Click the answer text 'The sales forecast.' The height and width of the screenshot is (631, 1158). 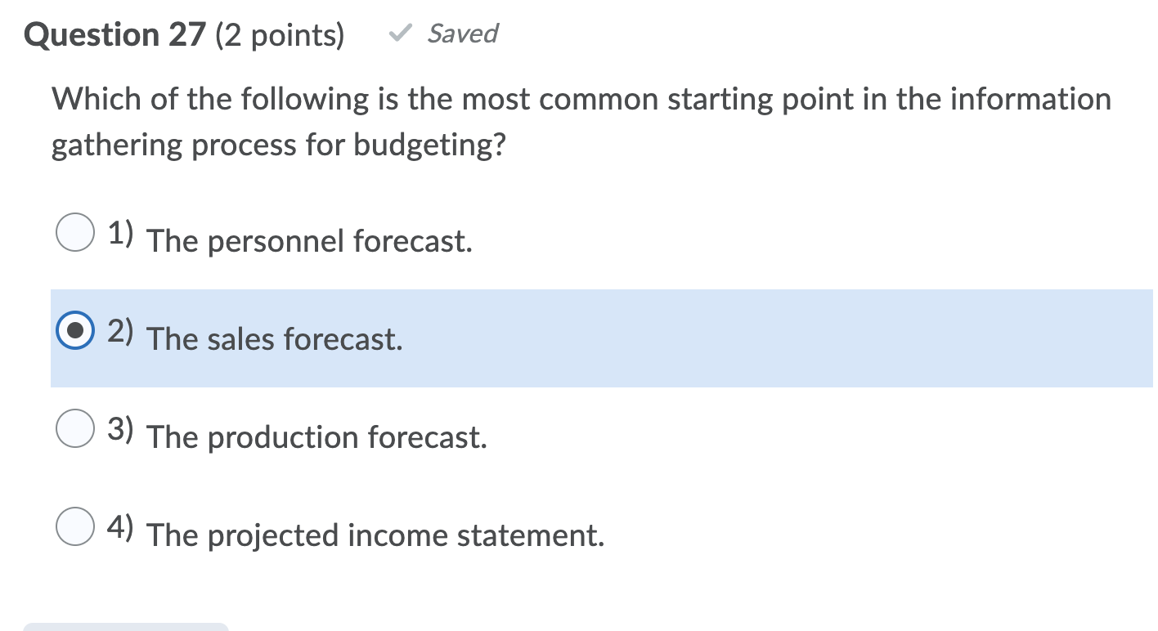point(274,338)
